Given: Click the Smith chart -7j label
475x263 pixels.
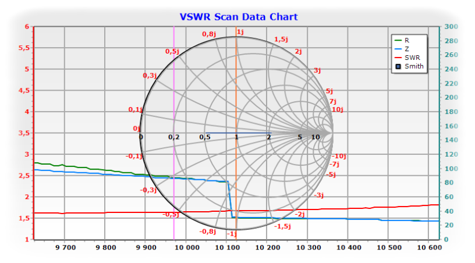Looking at the screenshot, I should (334, 164).
